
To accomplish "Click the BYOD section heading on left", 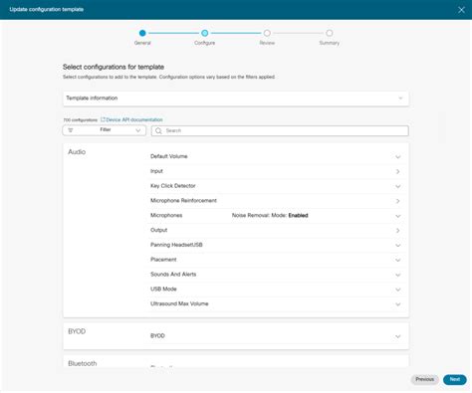I will pos(77,331).
